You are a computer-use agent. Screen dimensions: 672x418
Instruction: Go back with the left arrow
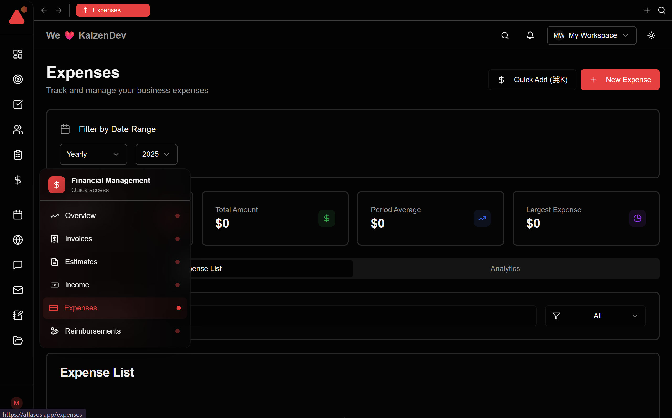[x=44, y=10]
